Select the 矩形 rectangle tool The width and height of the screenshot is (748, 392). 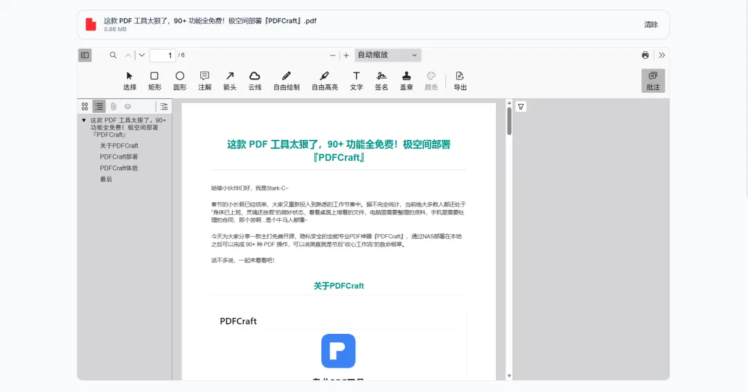pos(154,81)
